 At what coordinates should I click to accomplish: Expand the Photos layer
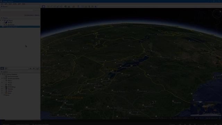(x=2, y=83)
